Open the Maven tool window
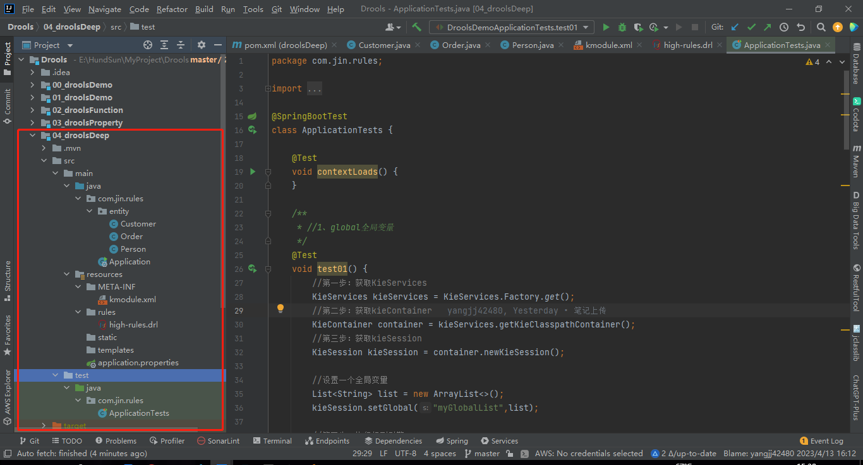The height and width of the screenshot is (465, 863). [856, 161]
